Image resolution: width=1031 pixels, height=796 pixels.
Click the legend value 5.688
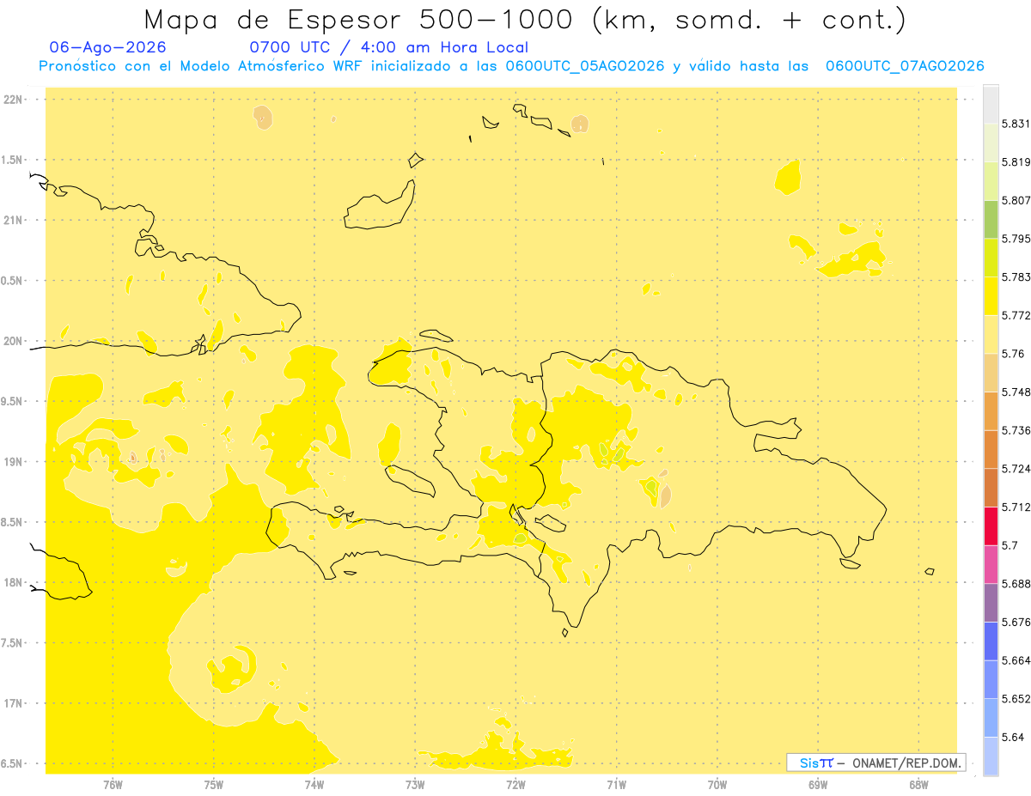click(x=1016, y=584)
